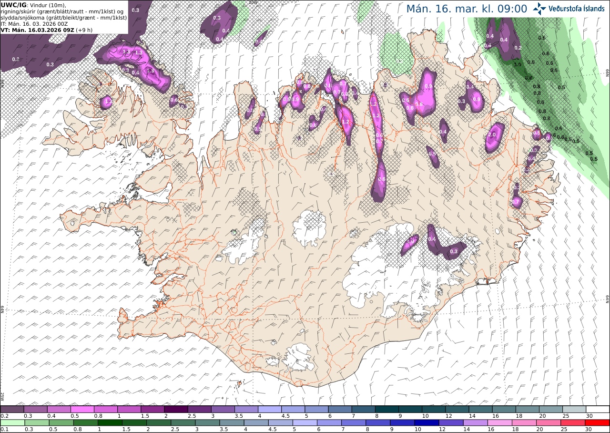Select the darkest purple upper swatch at 2

tap(176, 409)
